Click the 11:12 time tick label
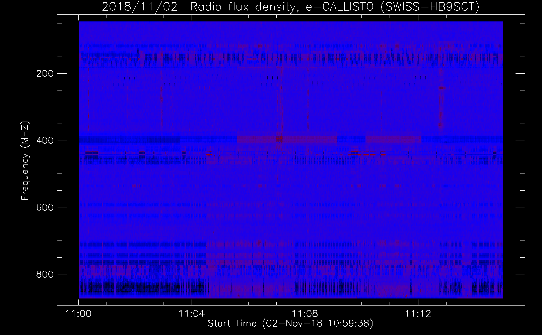 [418, 314]
